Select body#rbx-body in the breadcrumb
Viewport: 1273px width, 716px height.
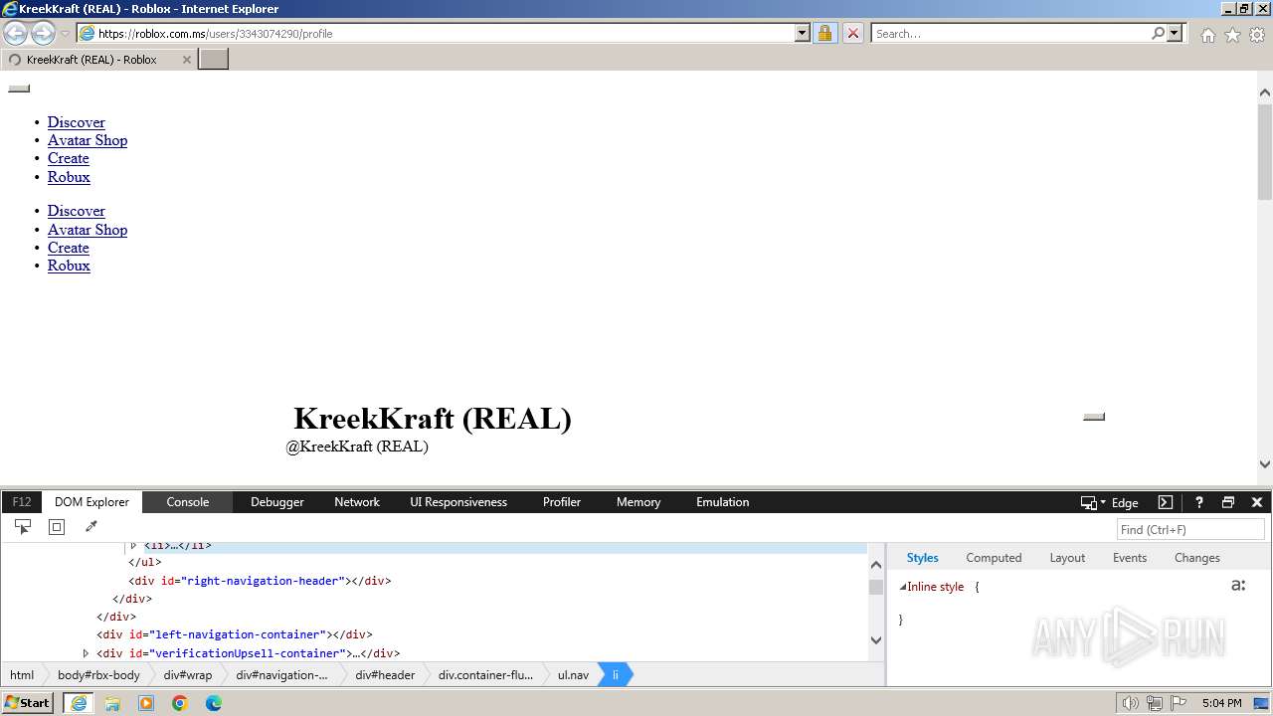(98, 674)
